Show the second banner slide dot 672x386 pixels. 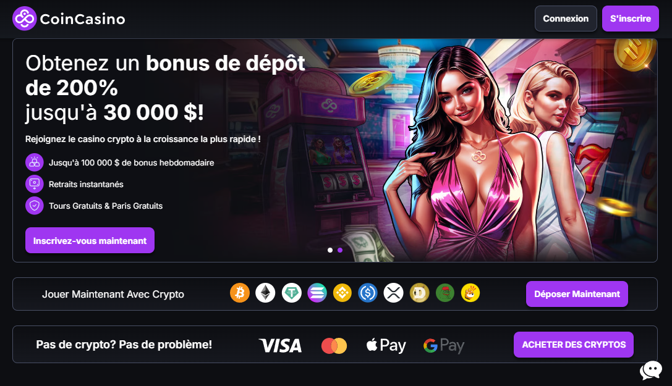click(340, 250)
